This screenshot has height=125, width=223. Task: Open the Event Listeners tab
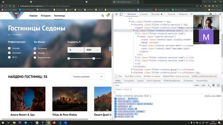pyautogui.click(x=153, y=81)
